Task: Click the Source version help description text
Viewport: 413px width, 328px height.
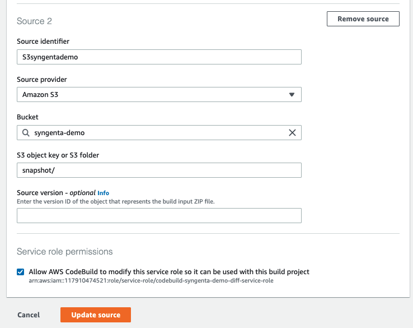Action: tap(116, 201)
